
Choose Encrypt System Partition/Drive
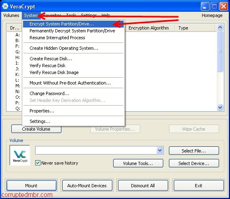[x=73, y=24]
